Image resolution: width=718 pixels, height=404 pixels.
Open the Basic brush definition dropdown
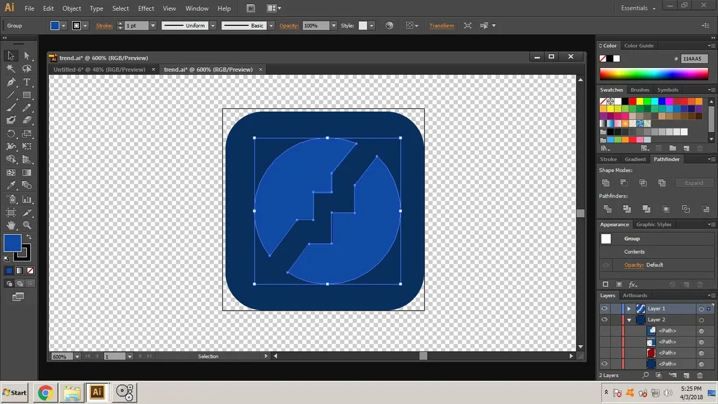point(271,26)
